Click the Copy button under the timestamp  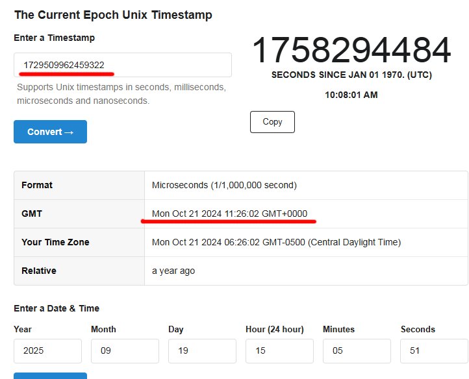pyautogui.click(x=272, y=122)
